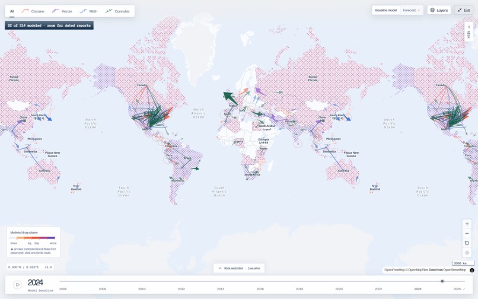Click the green arrow off Brazil's coast
This screenshot has width=478, height=299.
coord(195,168)
